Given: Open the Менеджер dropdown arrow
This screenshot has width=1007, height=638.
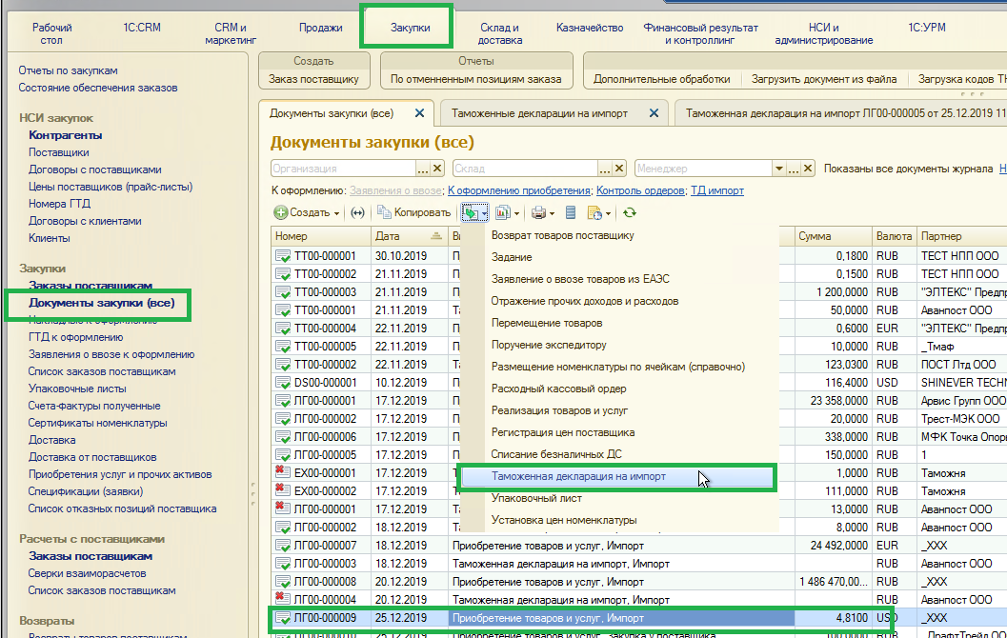Looking at the screenshot, I should (779, 169).
